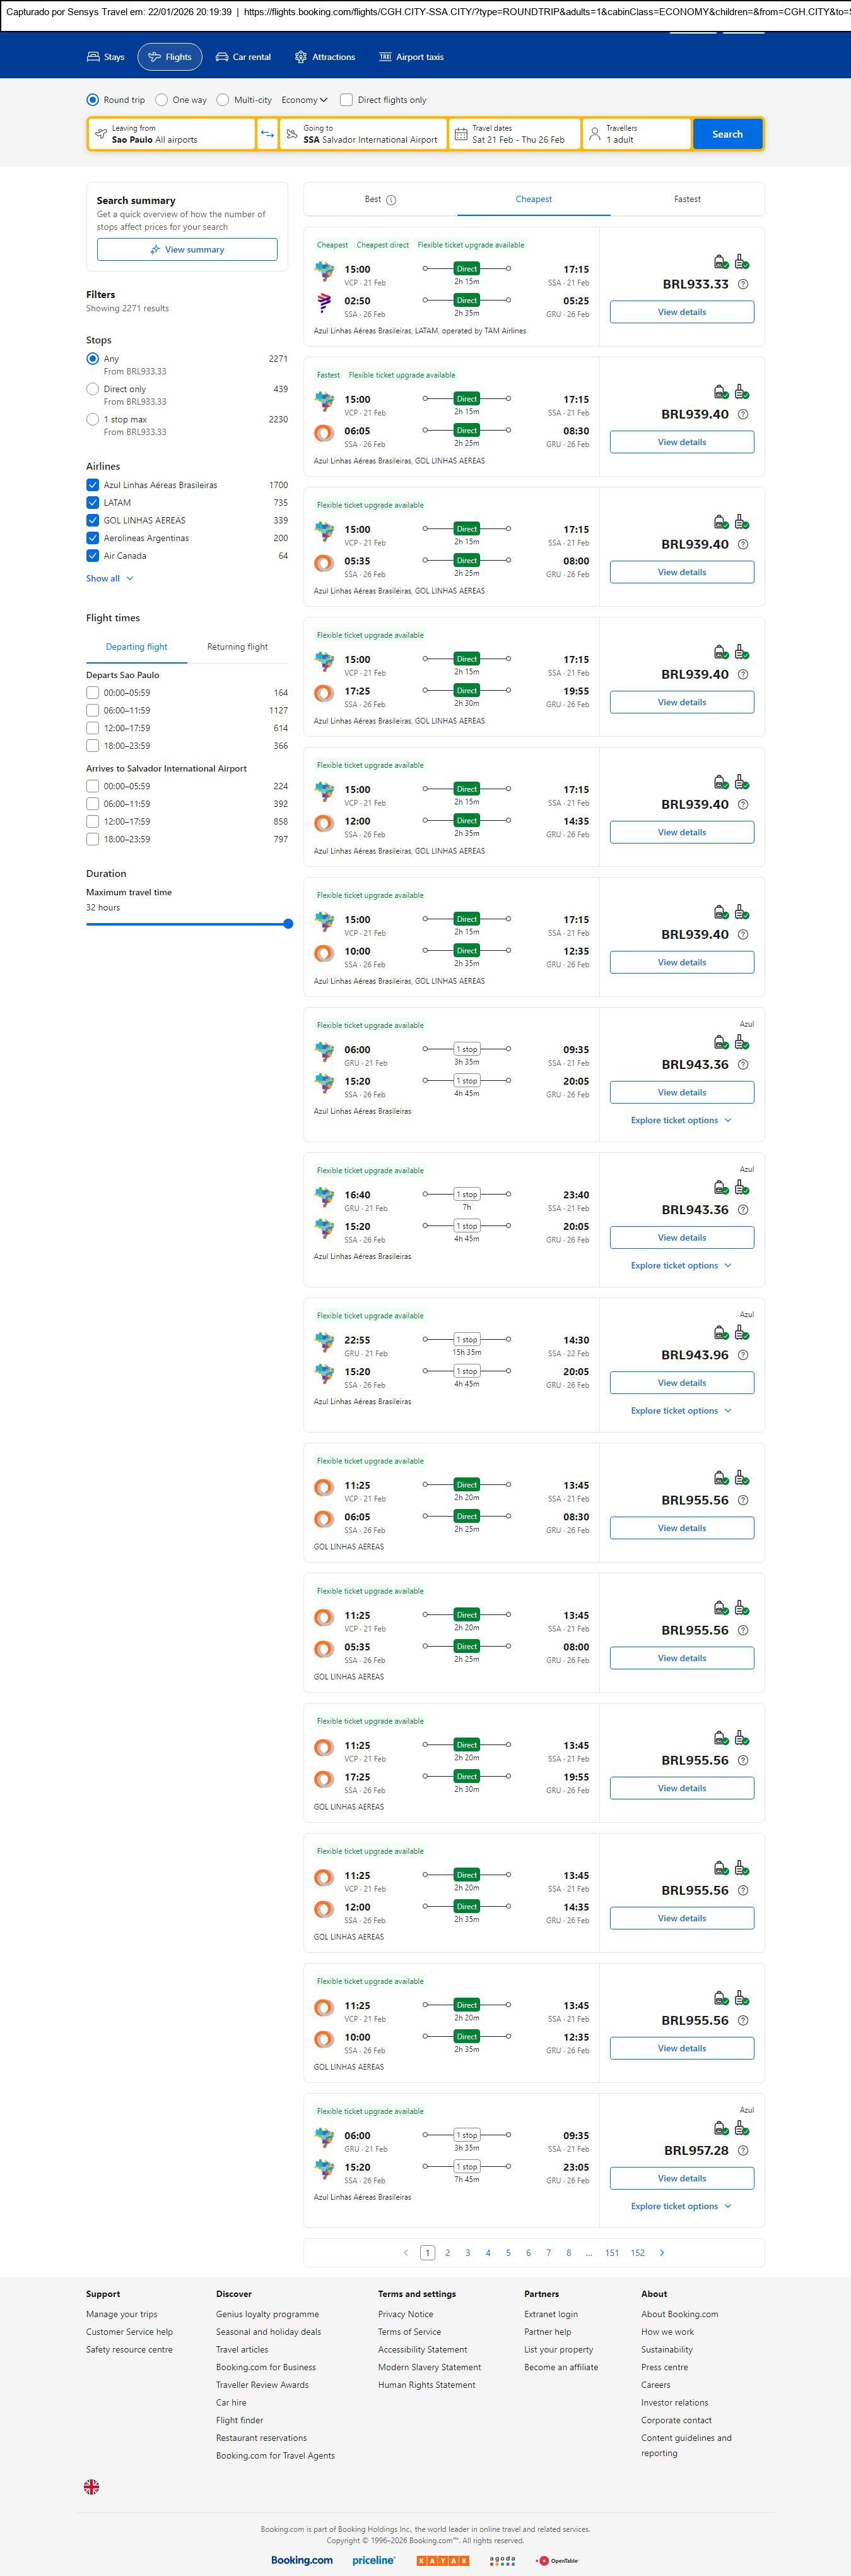Screen dimensions: 851x2576
Task: Expand the Show all airlines list
Action: click(x=109, y=578)
